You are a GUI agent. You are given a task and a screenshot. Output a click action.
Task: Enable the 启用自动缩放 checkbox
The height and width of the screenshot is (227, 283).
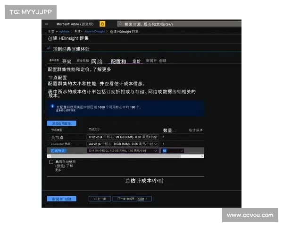[x=51, y=162]
